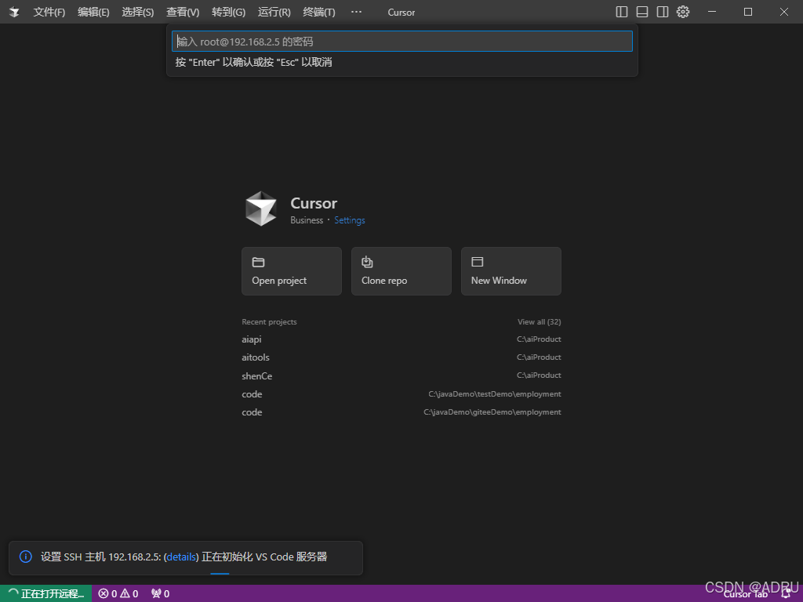Toggle the primary sidebar layout icon
The height and width of the screenshot is (602, 803).
(x=622, y=12)
